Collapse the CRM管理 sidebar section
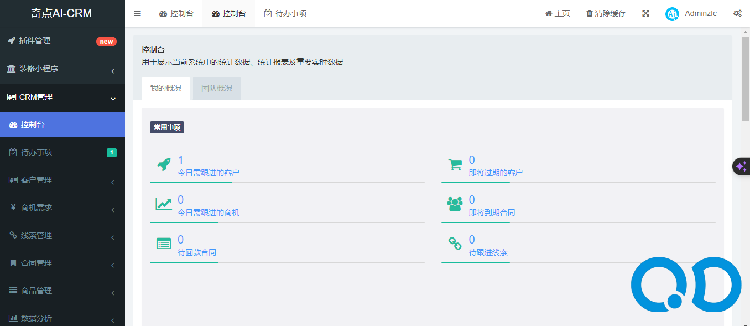Image resolution: width=750 pixels, height=326 pixels. coord(62,97)
